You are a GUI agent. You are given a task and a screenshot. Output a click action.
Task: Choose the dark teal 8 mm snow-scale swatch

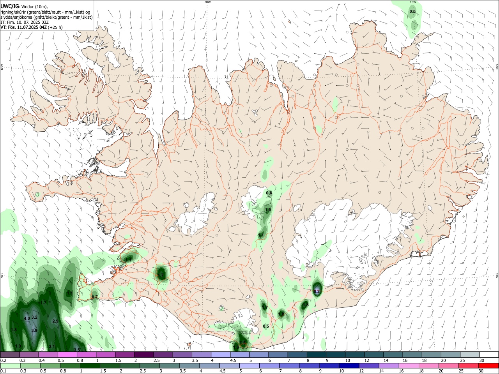pyautogui.click(x=316, y=355)
